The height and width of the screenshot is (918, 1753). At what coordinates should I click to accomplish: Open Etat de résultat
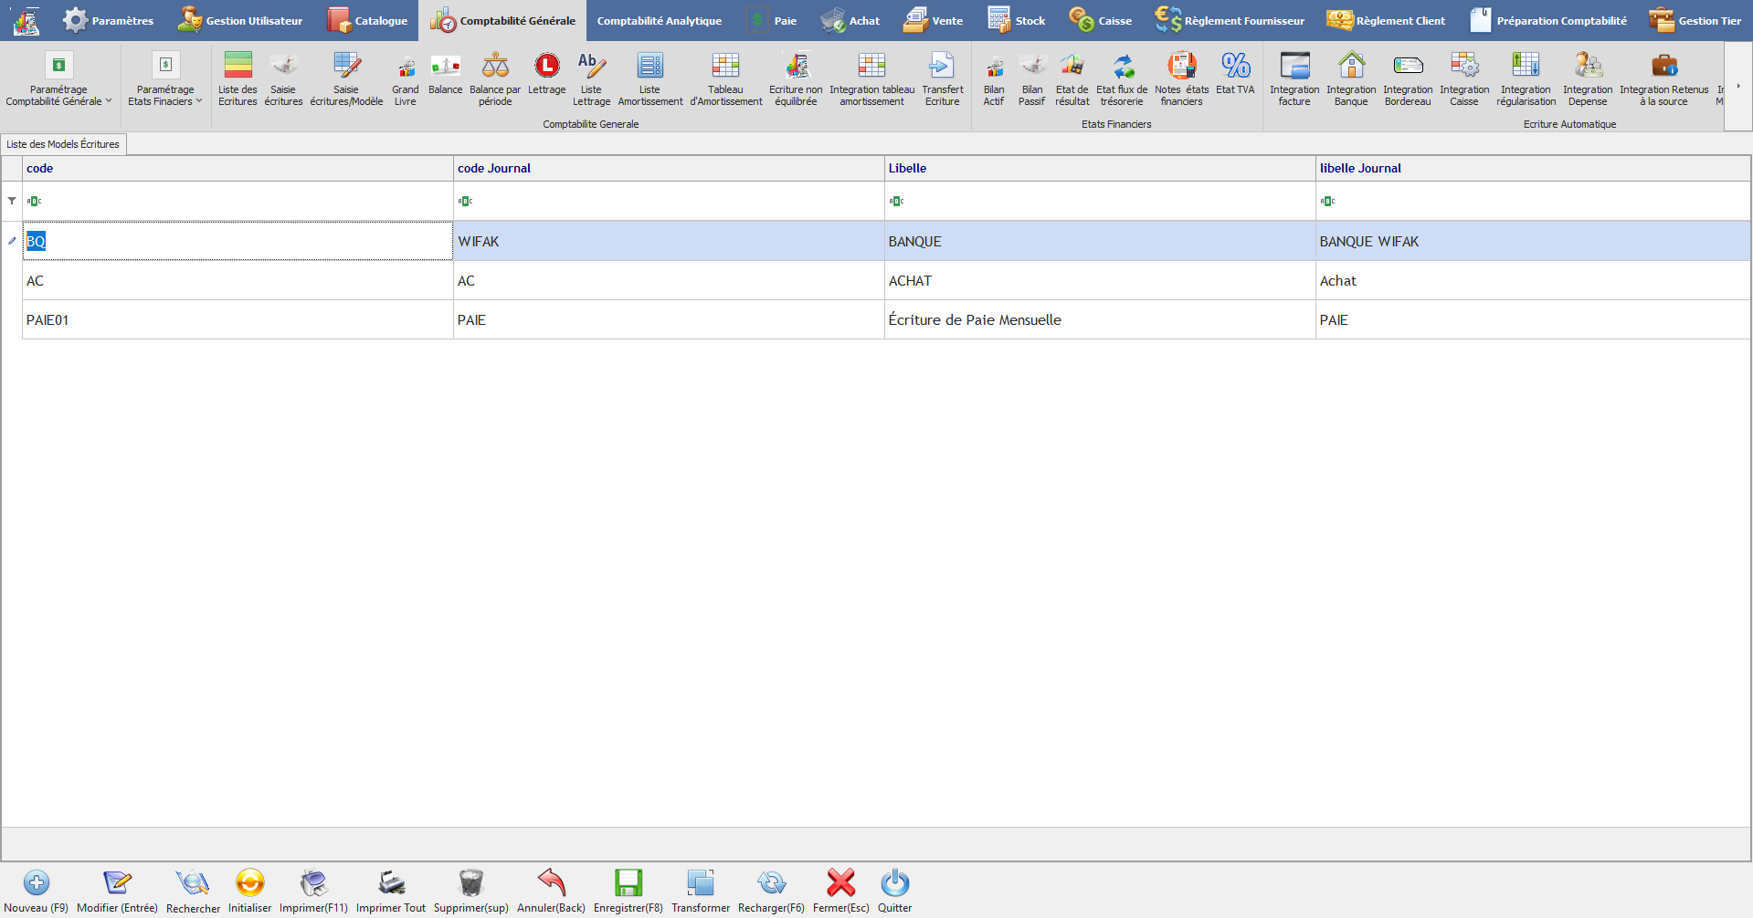coord(1072,79)
